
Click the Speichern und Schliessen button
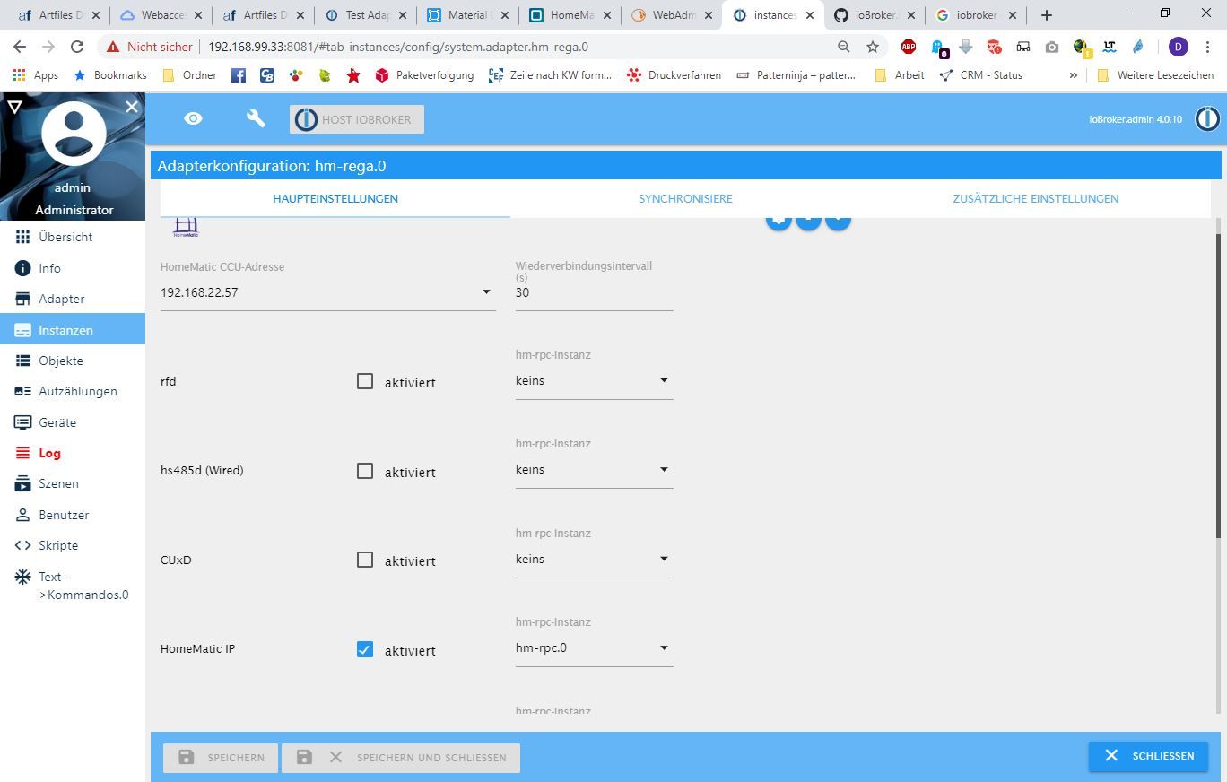click(401, 757)
